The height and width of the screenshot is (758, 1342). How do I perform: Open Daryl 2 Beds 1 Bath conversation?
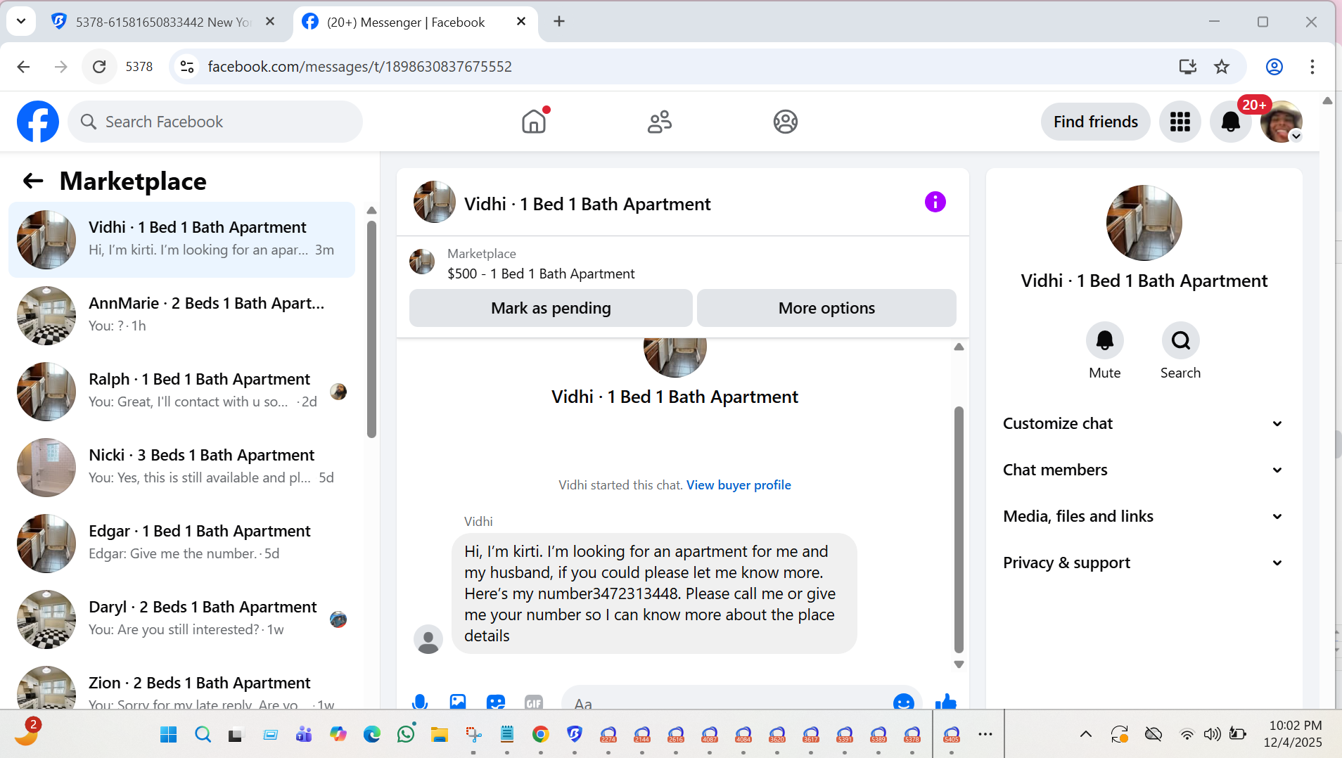coord(181,619)
